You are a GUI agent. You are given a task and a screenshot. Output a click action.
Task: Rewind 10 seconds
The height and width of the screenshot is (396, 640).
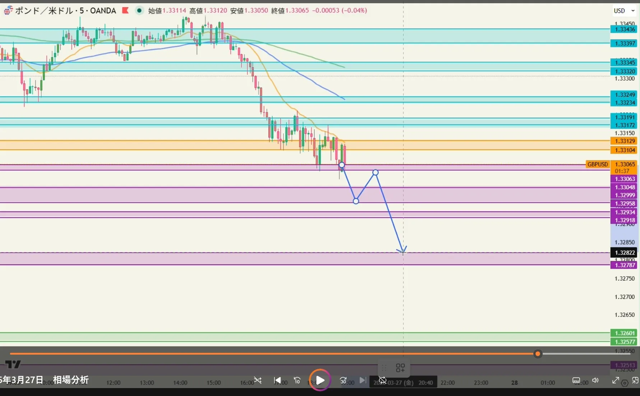[x=297, y=380]
